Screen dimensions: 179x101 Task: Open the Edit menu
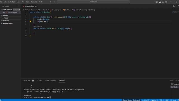5,2
